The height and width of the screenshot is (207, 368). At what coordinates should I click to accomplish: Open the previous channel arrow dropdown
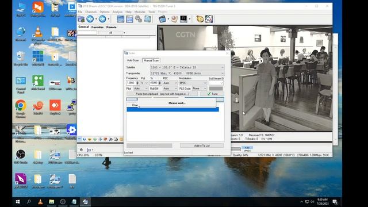[96, 19]
